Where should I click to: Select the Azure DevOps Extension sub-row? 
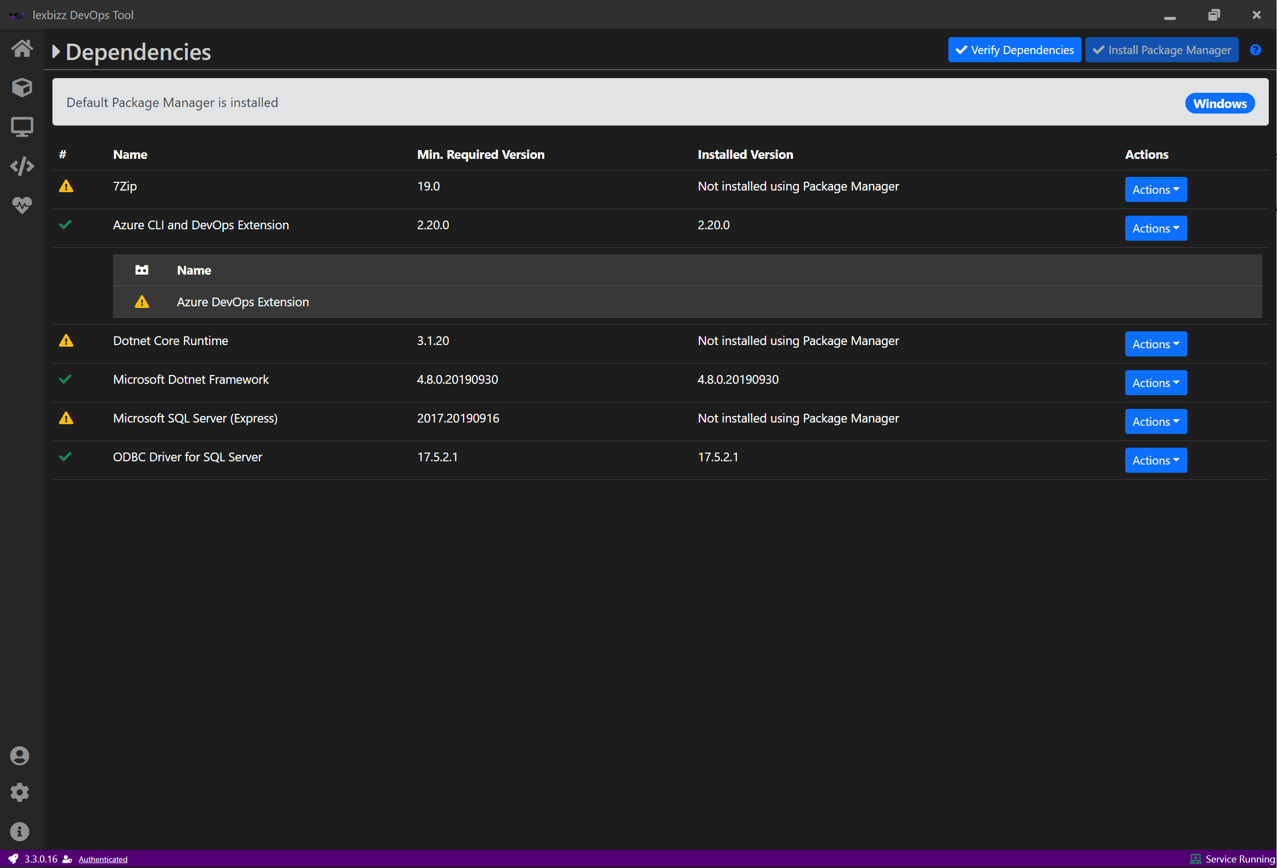[x=687, y=301]
